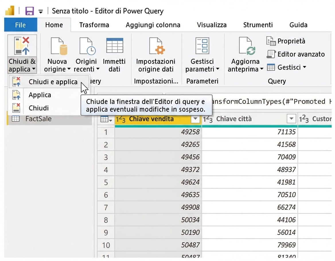Choose Chiudi e applica from the menu

pyautogui.click(x=49, y=82)
